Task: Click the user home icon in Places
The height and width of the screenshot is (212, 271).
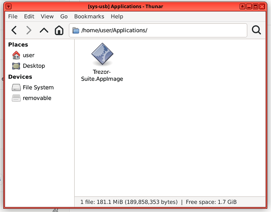Action: click(16, 55)
